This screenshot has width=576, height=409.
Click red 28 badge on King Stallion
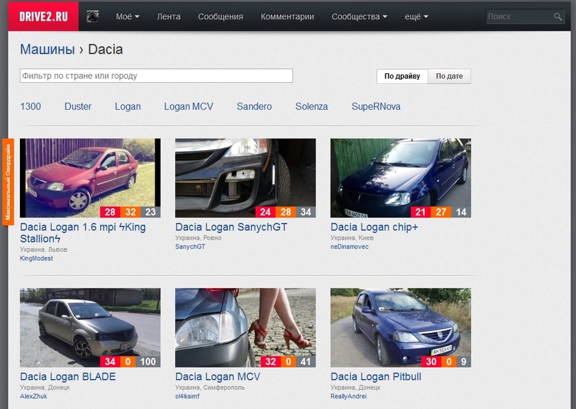pos(110,212)
